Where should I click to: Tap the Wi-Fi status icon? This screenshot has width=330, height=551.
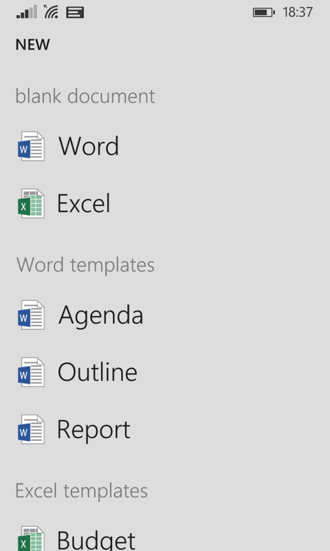point(51,12)
